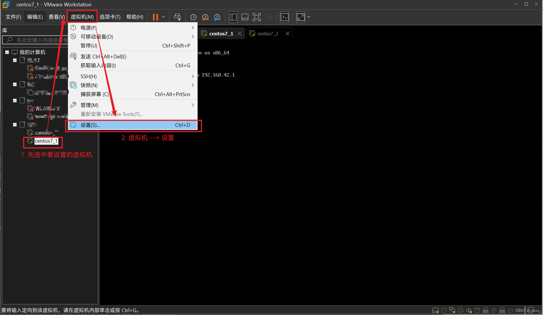This screenshot has width=544, height=315.
Task: Open stretch mode dropdown arrow in toolbar
Action: click(x=309, y=17)
